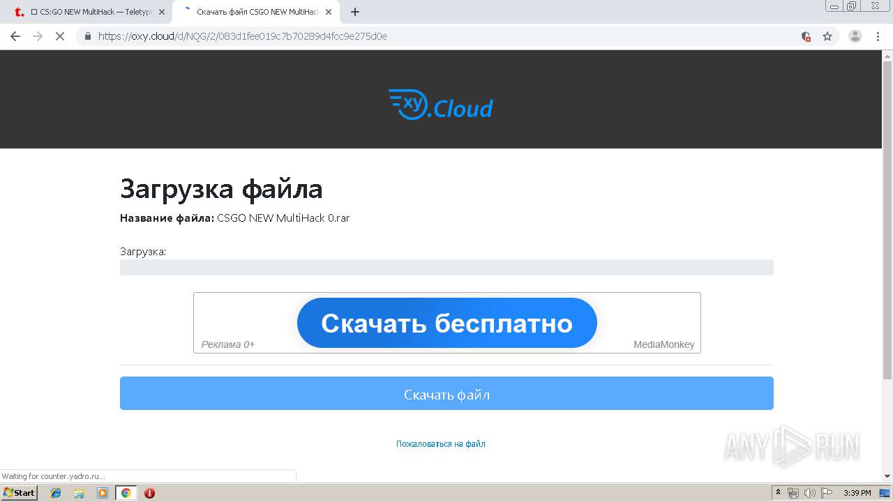Click the browser forward arrow
Image resolution: width=893 pixels, height=502 pixels.
click(x=38, y=36)
